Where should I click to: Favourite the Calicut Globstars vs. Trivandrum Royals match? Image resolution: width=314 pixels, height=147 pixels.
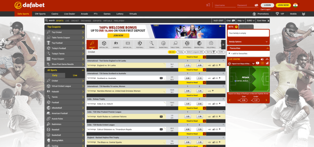point(220,129)
